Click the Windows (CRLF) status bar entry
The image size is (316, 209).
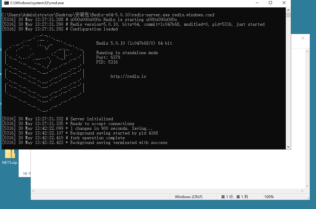tap(189, 197)
